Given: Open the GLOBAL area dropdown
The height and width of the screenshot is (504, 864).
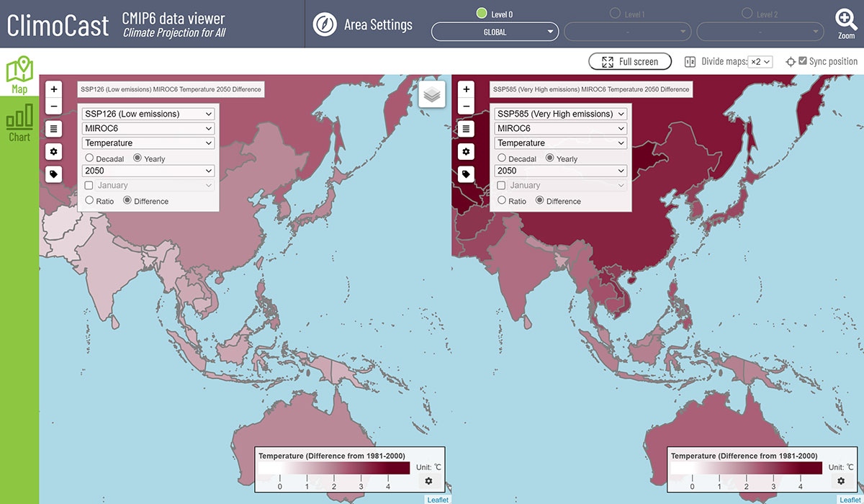Looking at the screenshot, I should tap(495, 32).
